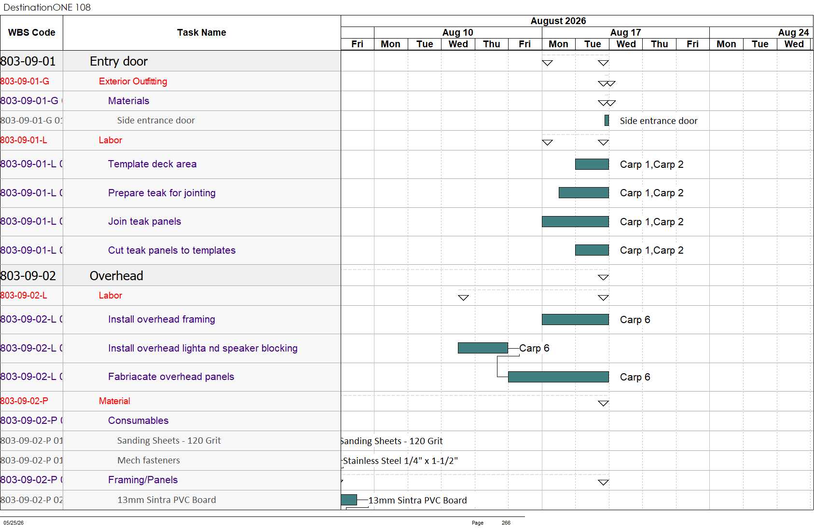Click the Material row summary end marker
Viewport: 814px width, 529px height.
(x=603, y=403)
